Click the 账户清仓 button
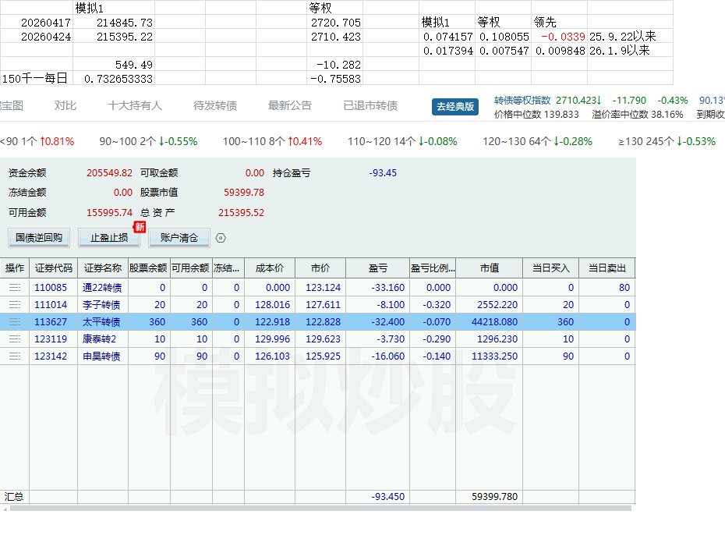Viewport: 725px width, 546px height. pos(179,238)
